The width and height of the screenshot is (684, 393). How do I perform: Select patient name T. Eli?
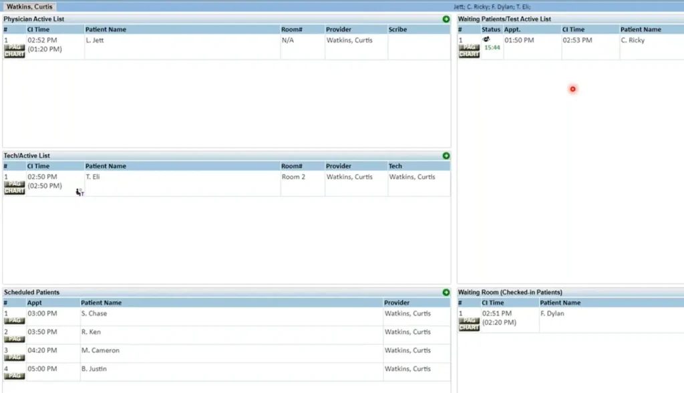(x=92, y=177)
